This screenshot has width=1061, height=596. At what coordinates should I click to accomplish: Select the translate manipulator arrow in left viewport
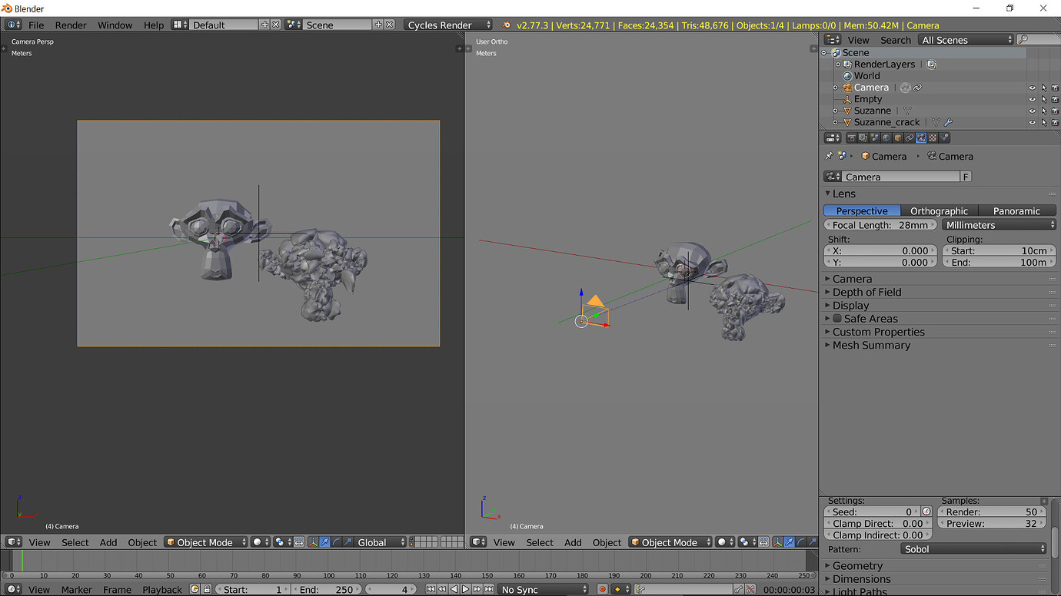[x=324, y=541]
